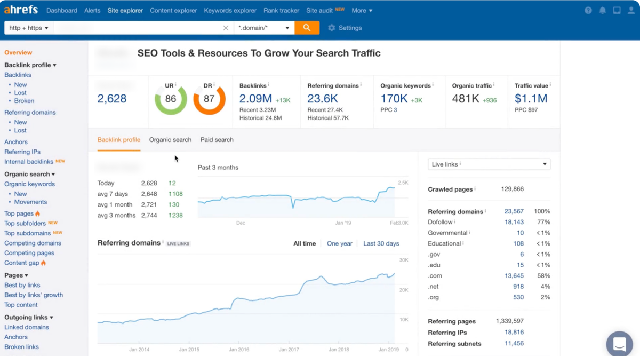
Task: Open Keywords explorer in top navigation
Action: 230,10
